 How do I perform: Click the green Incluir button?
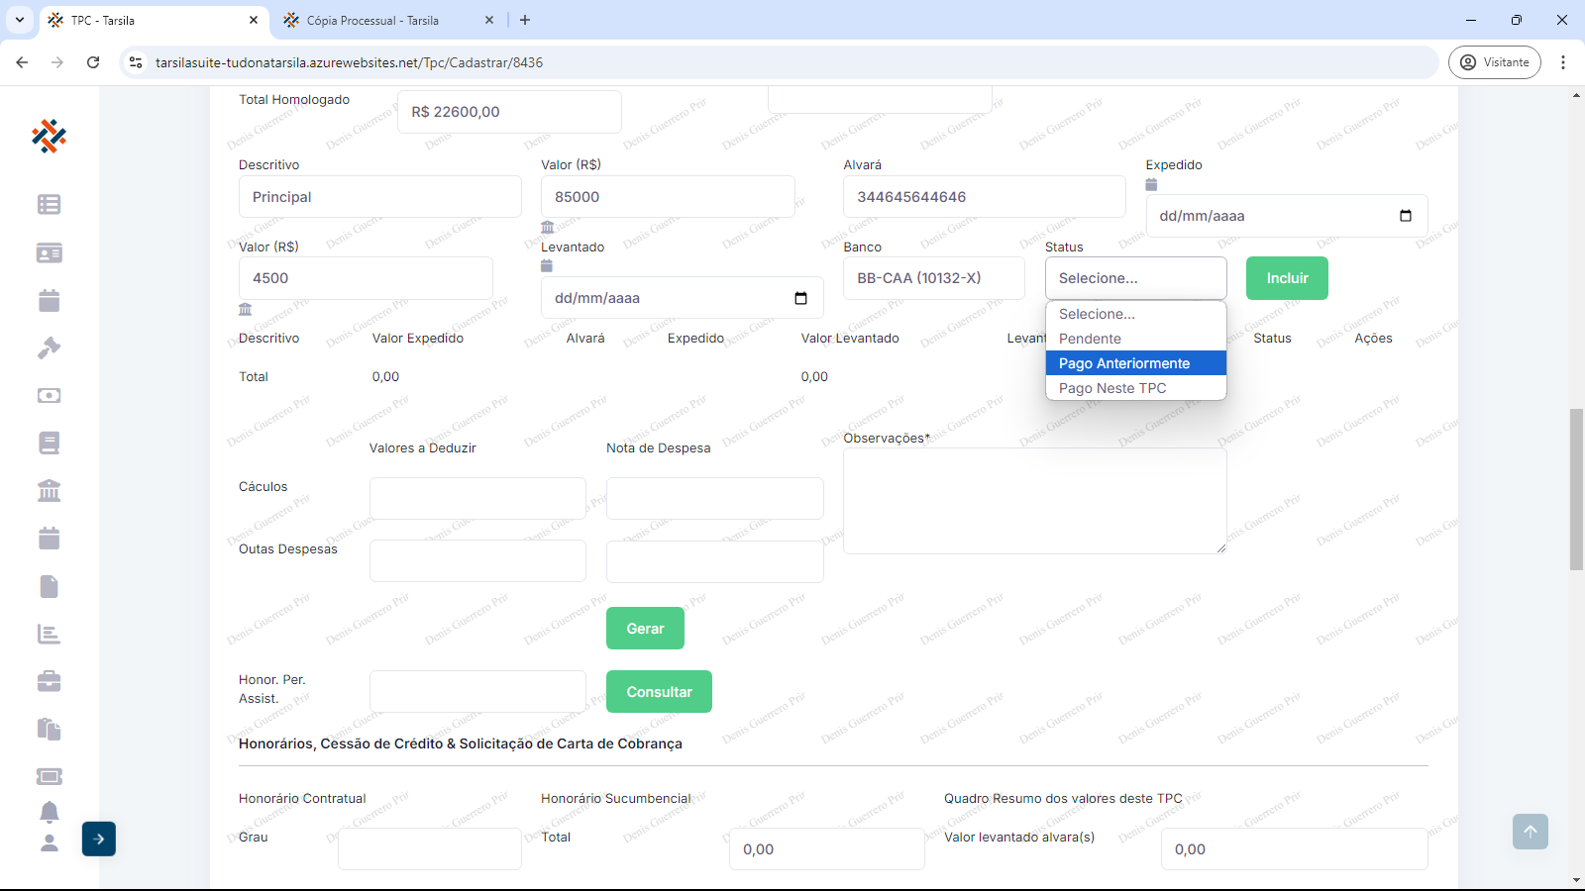pos(1286,278)
